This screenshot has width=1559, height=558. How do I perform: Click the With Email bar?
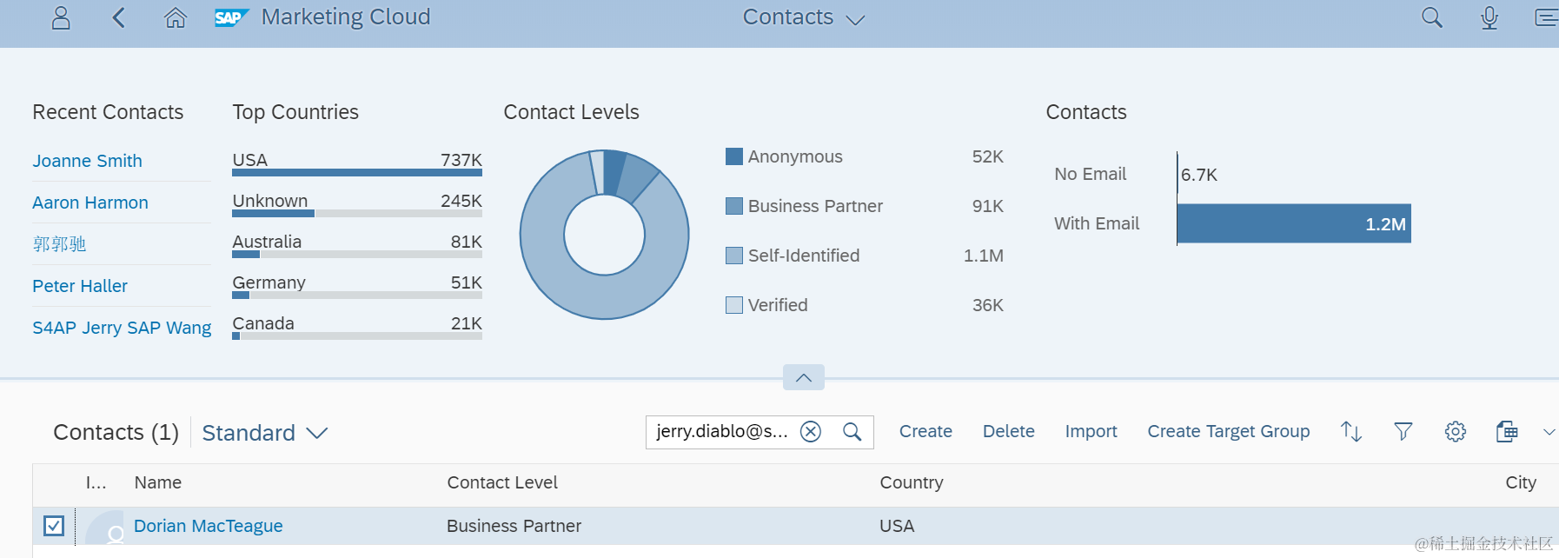[1293, 223]
